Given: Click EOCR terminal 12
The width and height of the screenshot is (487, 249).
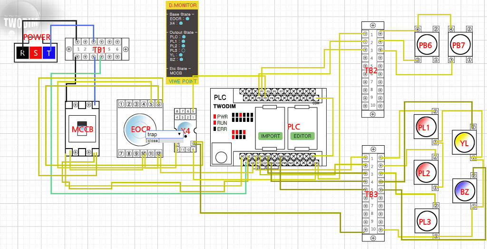Looking at the screenshot, I should 158,153.
